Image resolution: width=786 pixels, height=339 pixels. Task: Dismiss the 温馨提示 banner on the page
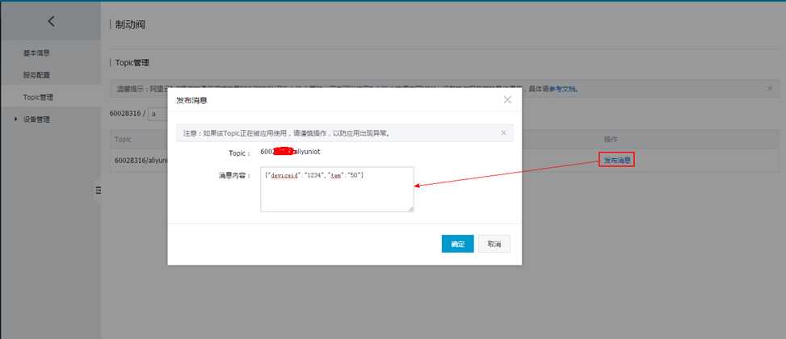point(770,88)
